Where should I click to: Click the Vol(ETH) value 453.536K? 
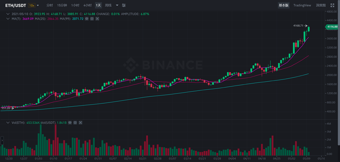[x=33, y=123]
